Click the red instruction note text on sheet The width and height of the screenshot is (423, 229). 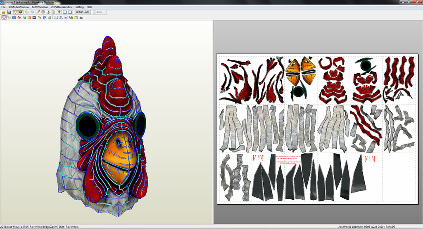[288, 160]
